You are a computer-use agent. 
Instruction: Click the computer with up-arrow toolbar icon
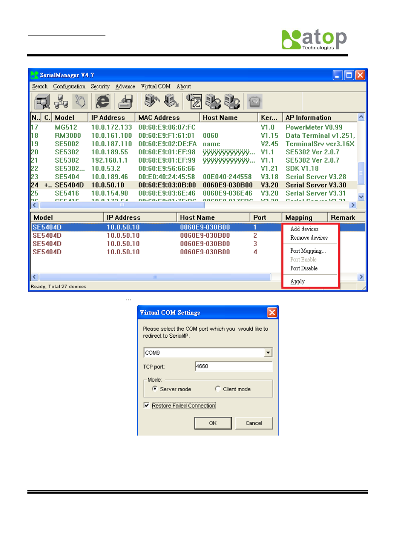(152, 101)
